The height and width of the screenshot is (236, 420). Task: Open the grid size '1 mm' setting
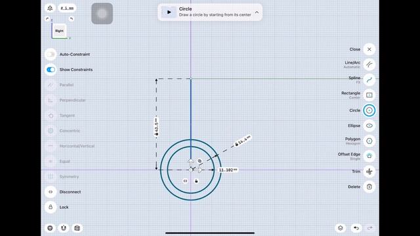[67, 8]
